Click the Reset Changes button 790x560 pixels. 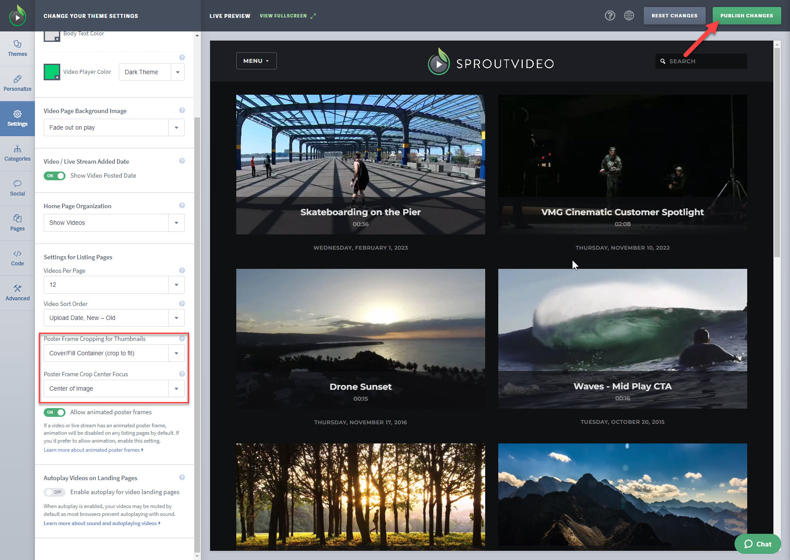674,16
